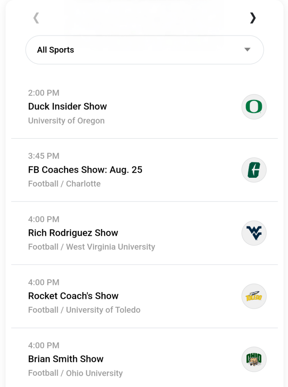
Task: Click Football / Ohio University text
Action: 75,373
